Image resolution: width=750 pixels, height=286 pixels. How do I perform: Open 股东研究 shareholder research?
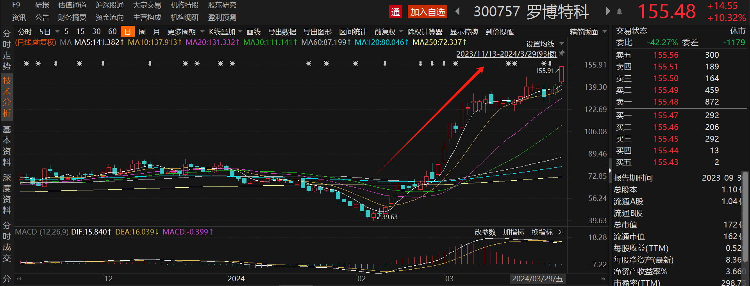point(222,5)
